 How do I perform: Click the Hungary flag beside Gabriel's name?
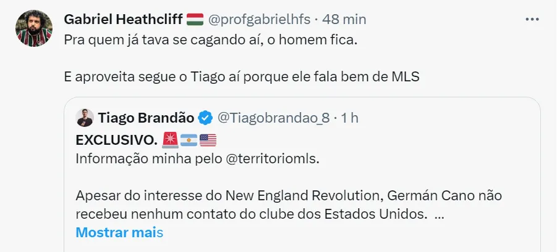pyautogui.click(x=195, y=20)
